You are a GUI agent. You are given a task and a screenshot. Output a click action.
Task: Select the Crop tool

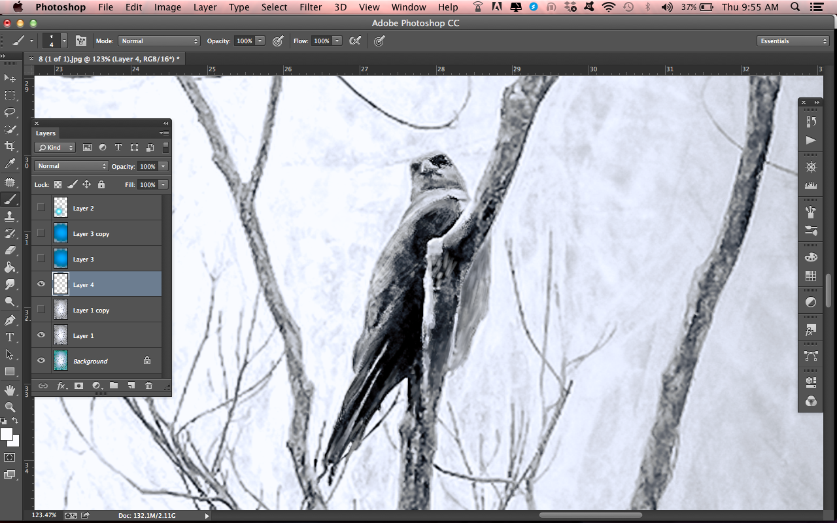[x=10, y=146]
